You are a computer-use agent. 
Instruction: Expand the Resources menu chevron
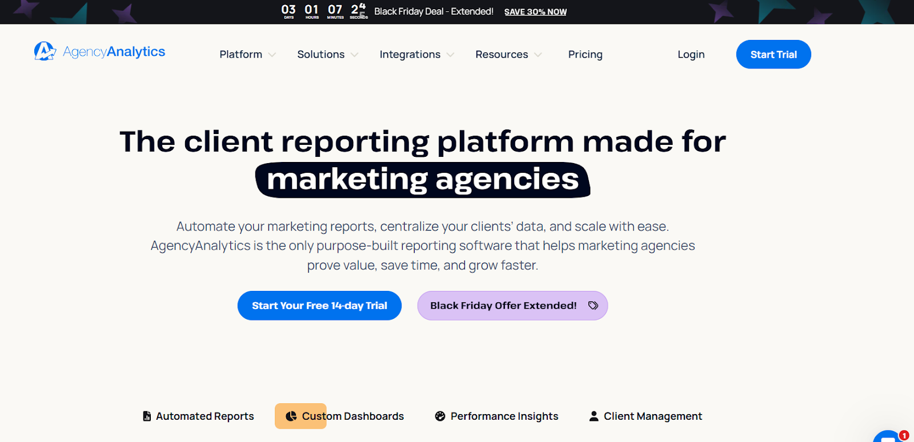(538, 55)
